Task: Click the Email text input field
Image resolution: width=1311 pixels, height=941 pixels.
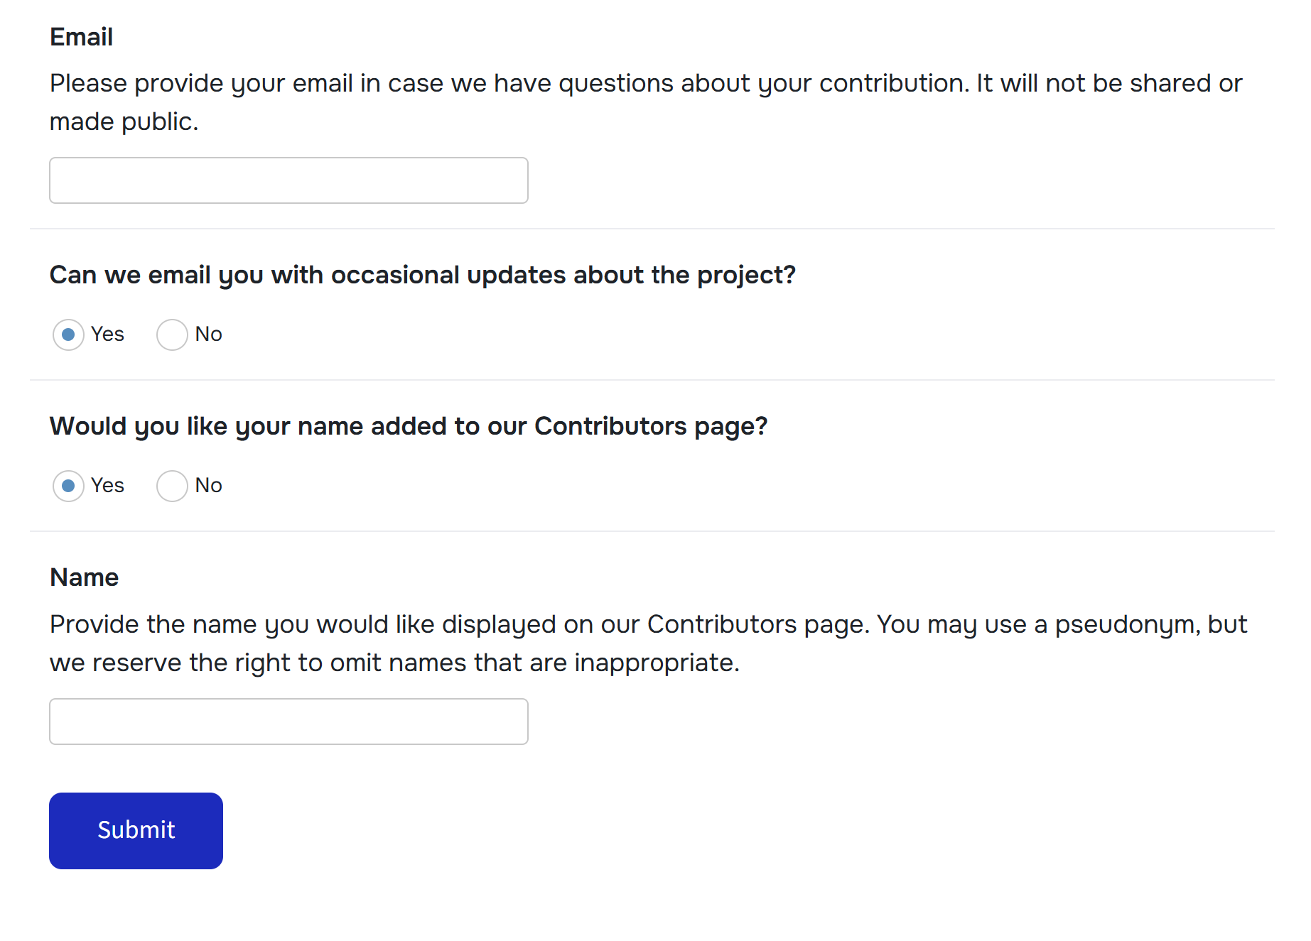Action: coord(288,180)
